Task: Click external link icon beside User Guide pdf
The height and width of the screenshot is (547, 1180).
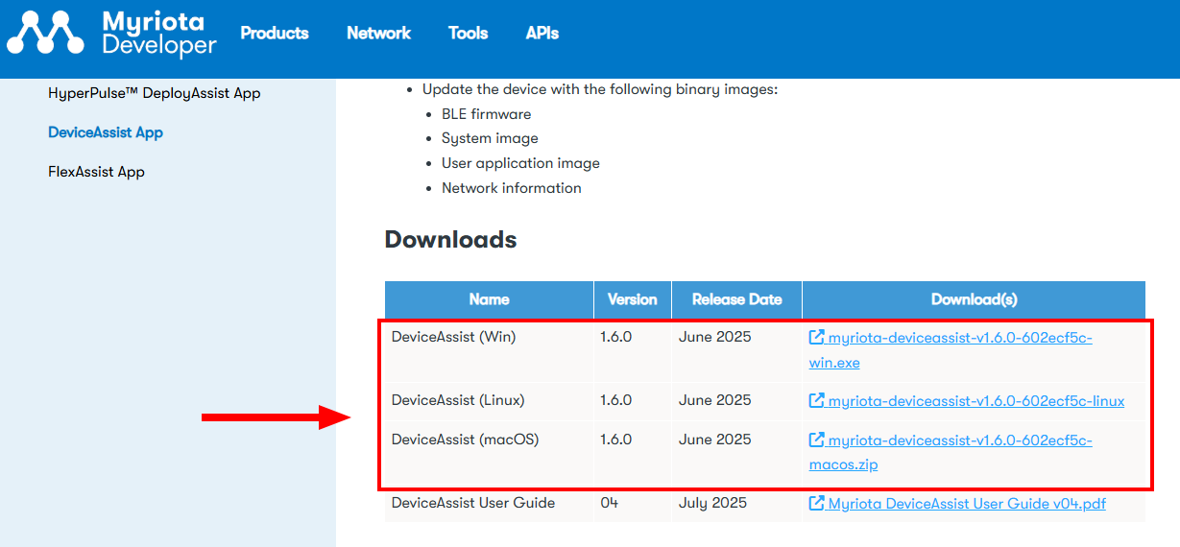Action: 817,504
